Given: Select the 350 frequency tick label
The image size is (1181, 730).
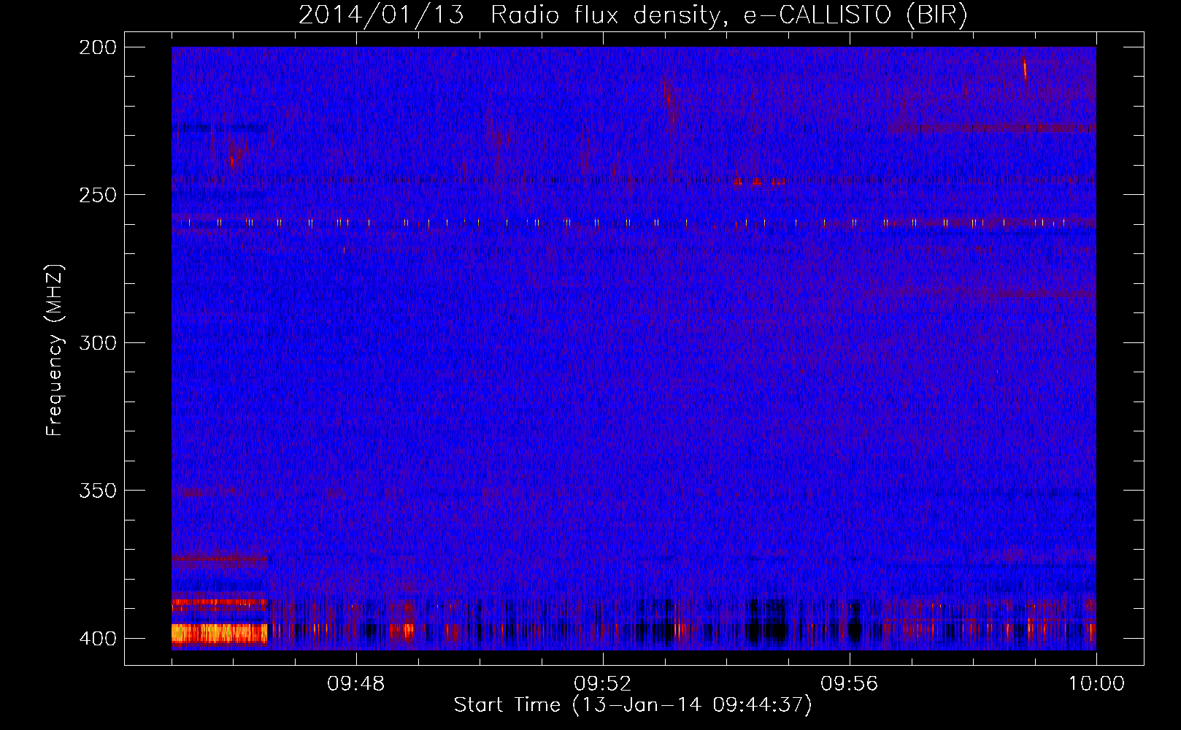Looking at the screenshot, I should point(98,491).
